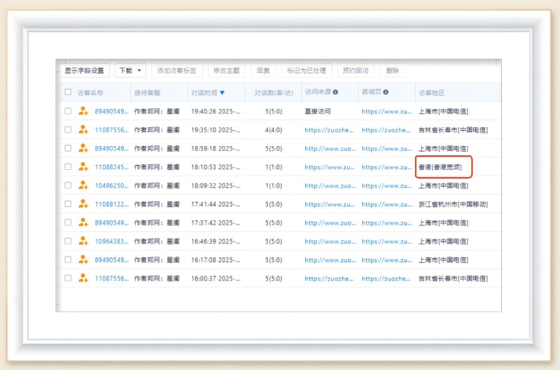Click add-visitor icon for visitor 10964383
Screen dimensions: 560x370
tap(84, 241)
